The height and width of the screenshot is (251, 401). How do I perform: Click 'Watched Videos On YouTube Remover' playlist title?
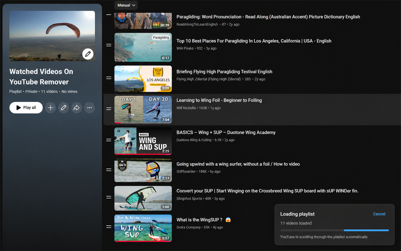(x=41, y=77)
